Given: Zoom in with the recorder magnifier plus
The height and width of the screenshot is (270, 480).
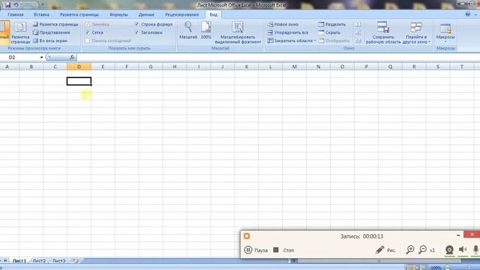Looking at the screenshot, I should tap(410, 250).
